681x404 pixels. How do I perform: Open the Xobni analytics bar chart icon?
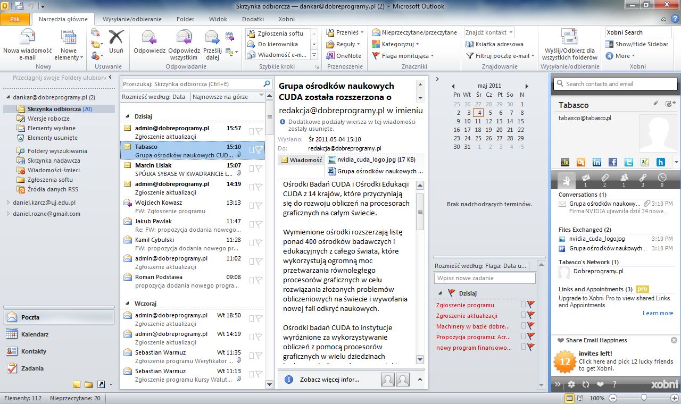coord(565,162)
